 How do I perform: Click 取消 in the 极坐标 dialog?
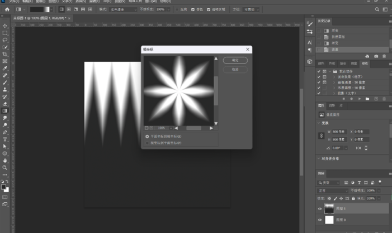click(235, 70)
